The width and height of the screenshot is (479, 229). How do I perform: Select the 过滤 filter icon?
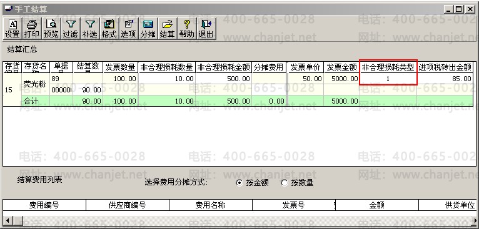70,29
